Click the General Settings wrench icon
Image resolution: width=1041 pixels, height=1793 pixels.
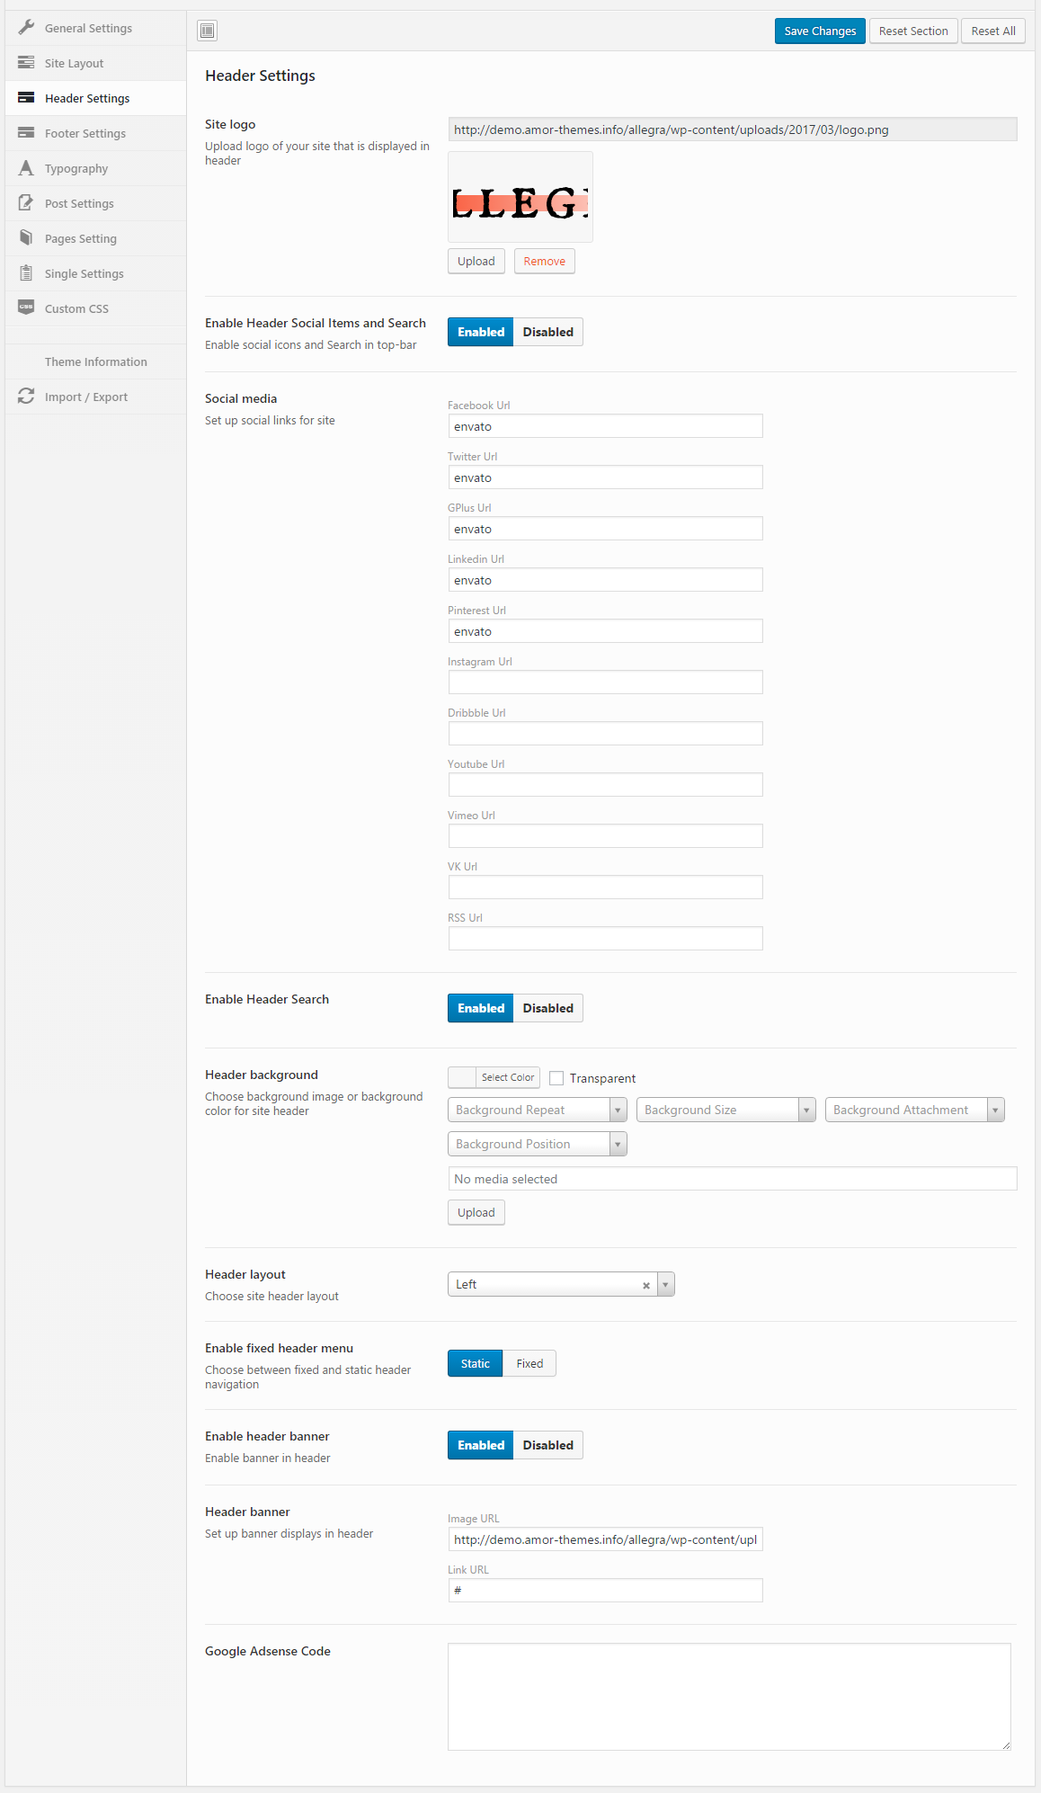tap(26, 28)
